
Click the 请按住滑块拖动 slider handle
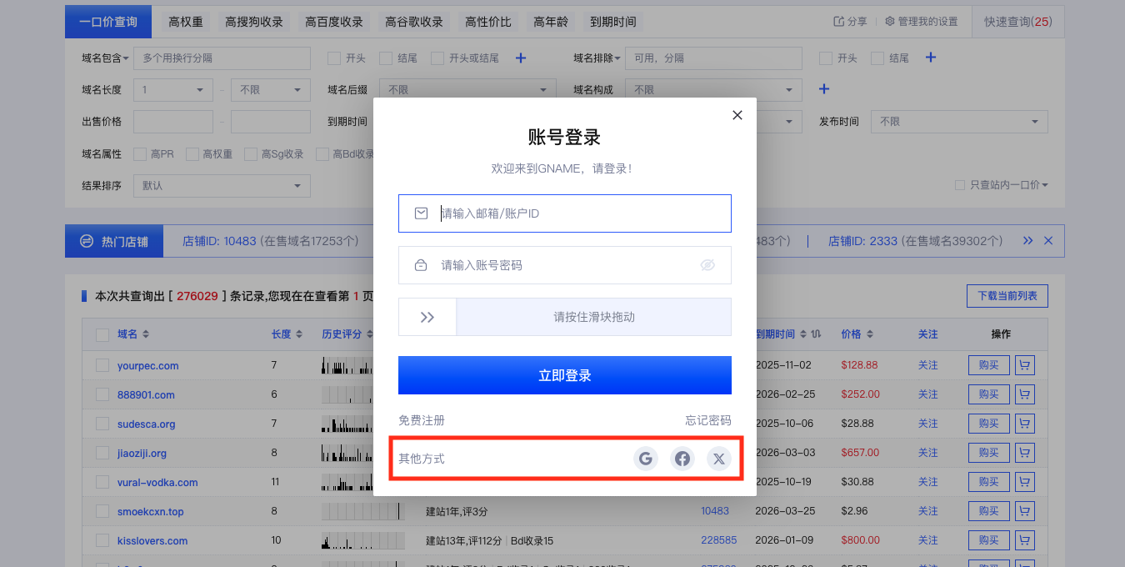pyautogui.click(x=427, y=317)
